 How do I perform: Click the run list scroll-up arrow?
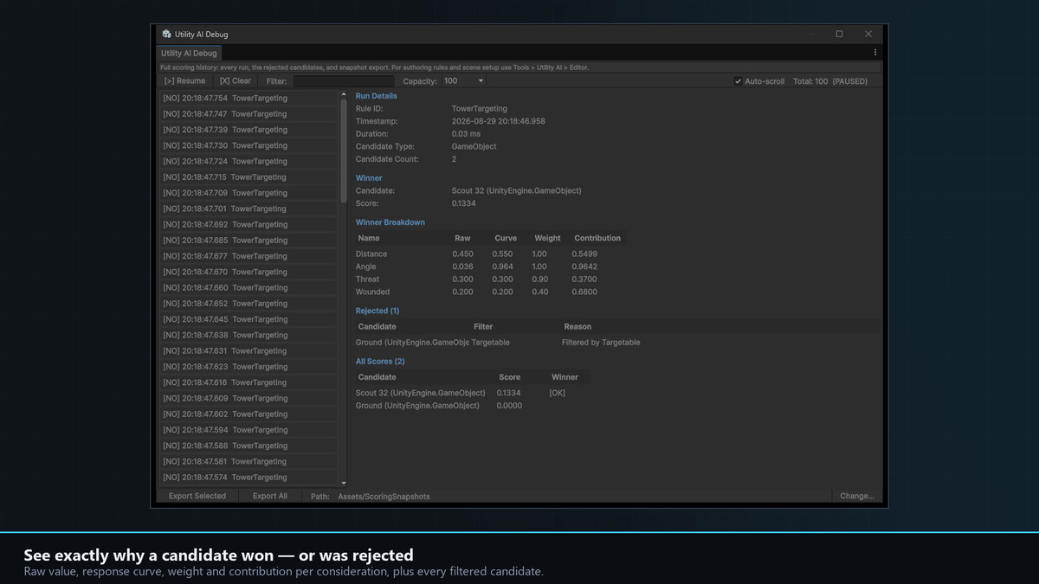pos(344,95)
